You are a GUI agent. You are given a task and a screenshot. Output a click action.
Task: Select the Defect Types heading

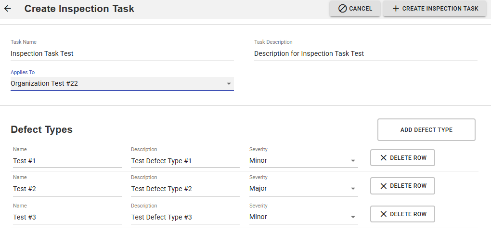click(x=42, y=129)
